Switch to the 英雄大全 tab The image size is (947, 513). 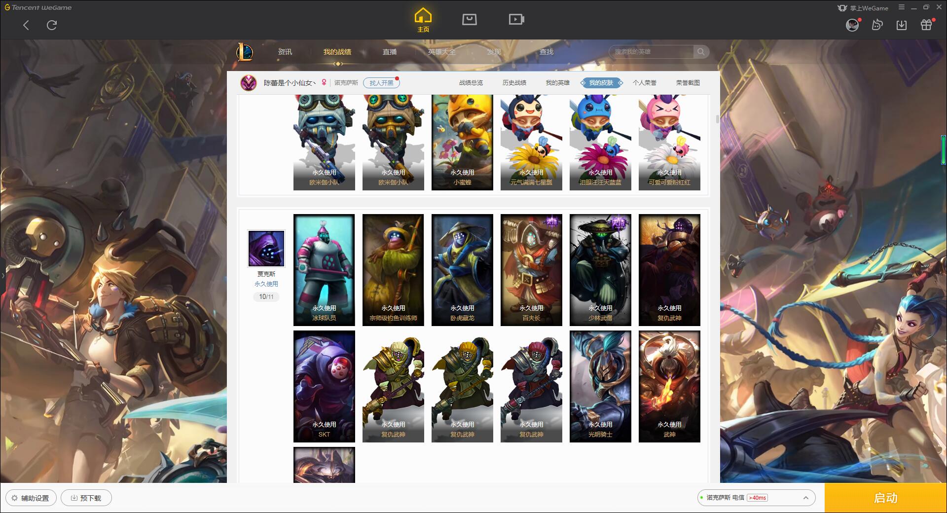coord(442,52)
